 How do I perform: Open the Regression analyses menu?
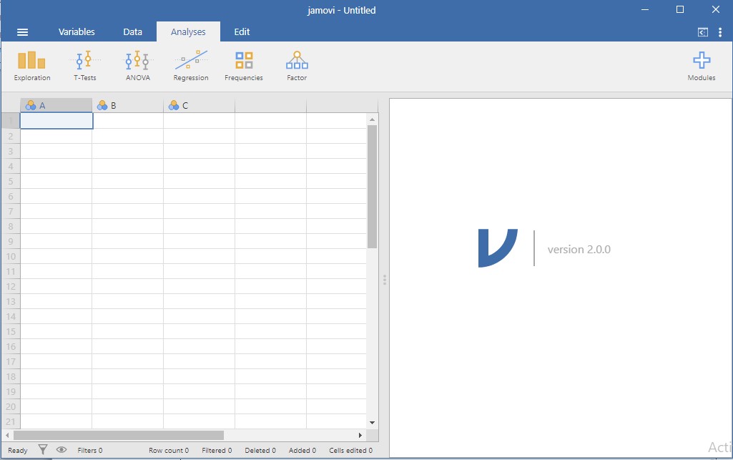(191, 66)
